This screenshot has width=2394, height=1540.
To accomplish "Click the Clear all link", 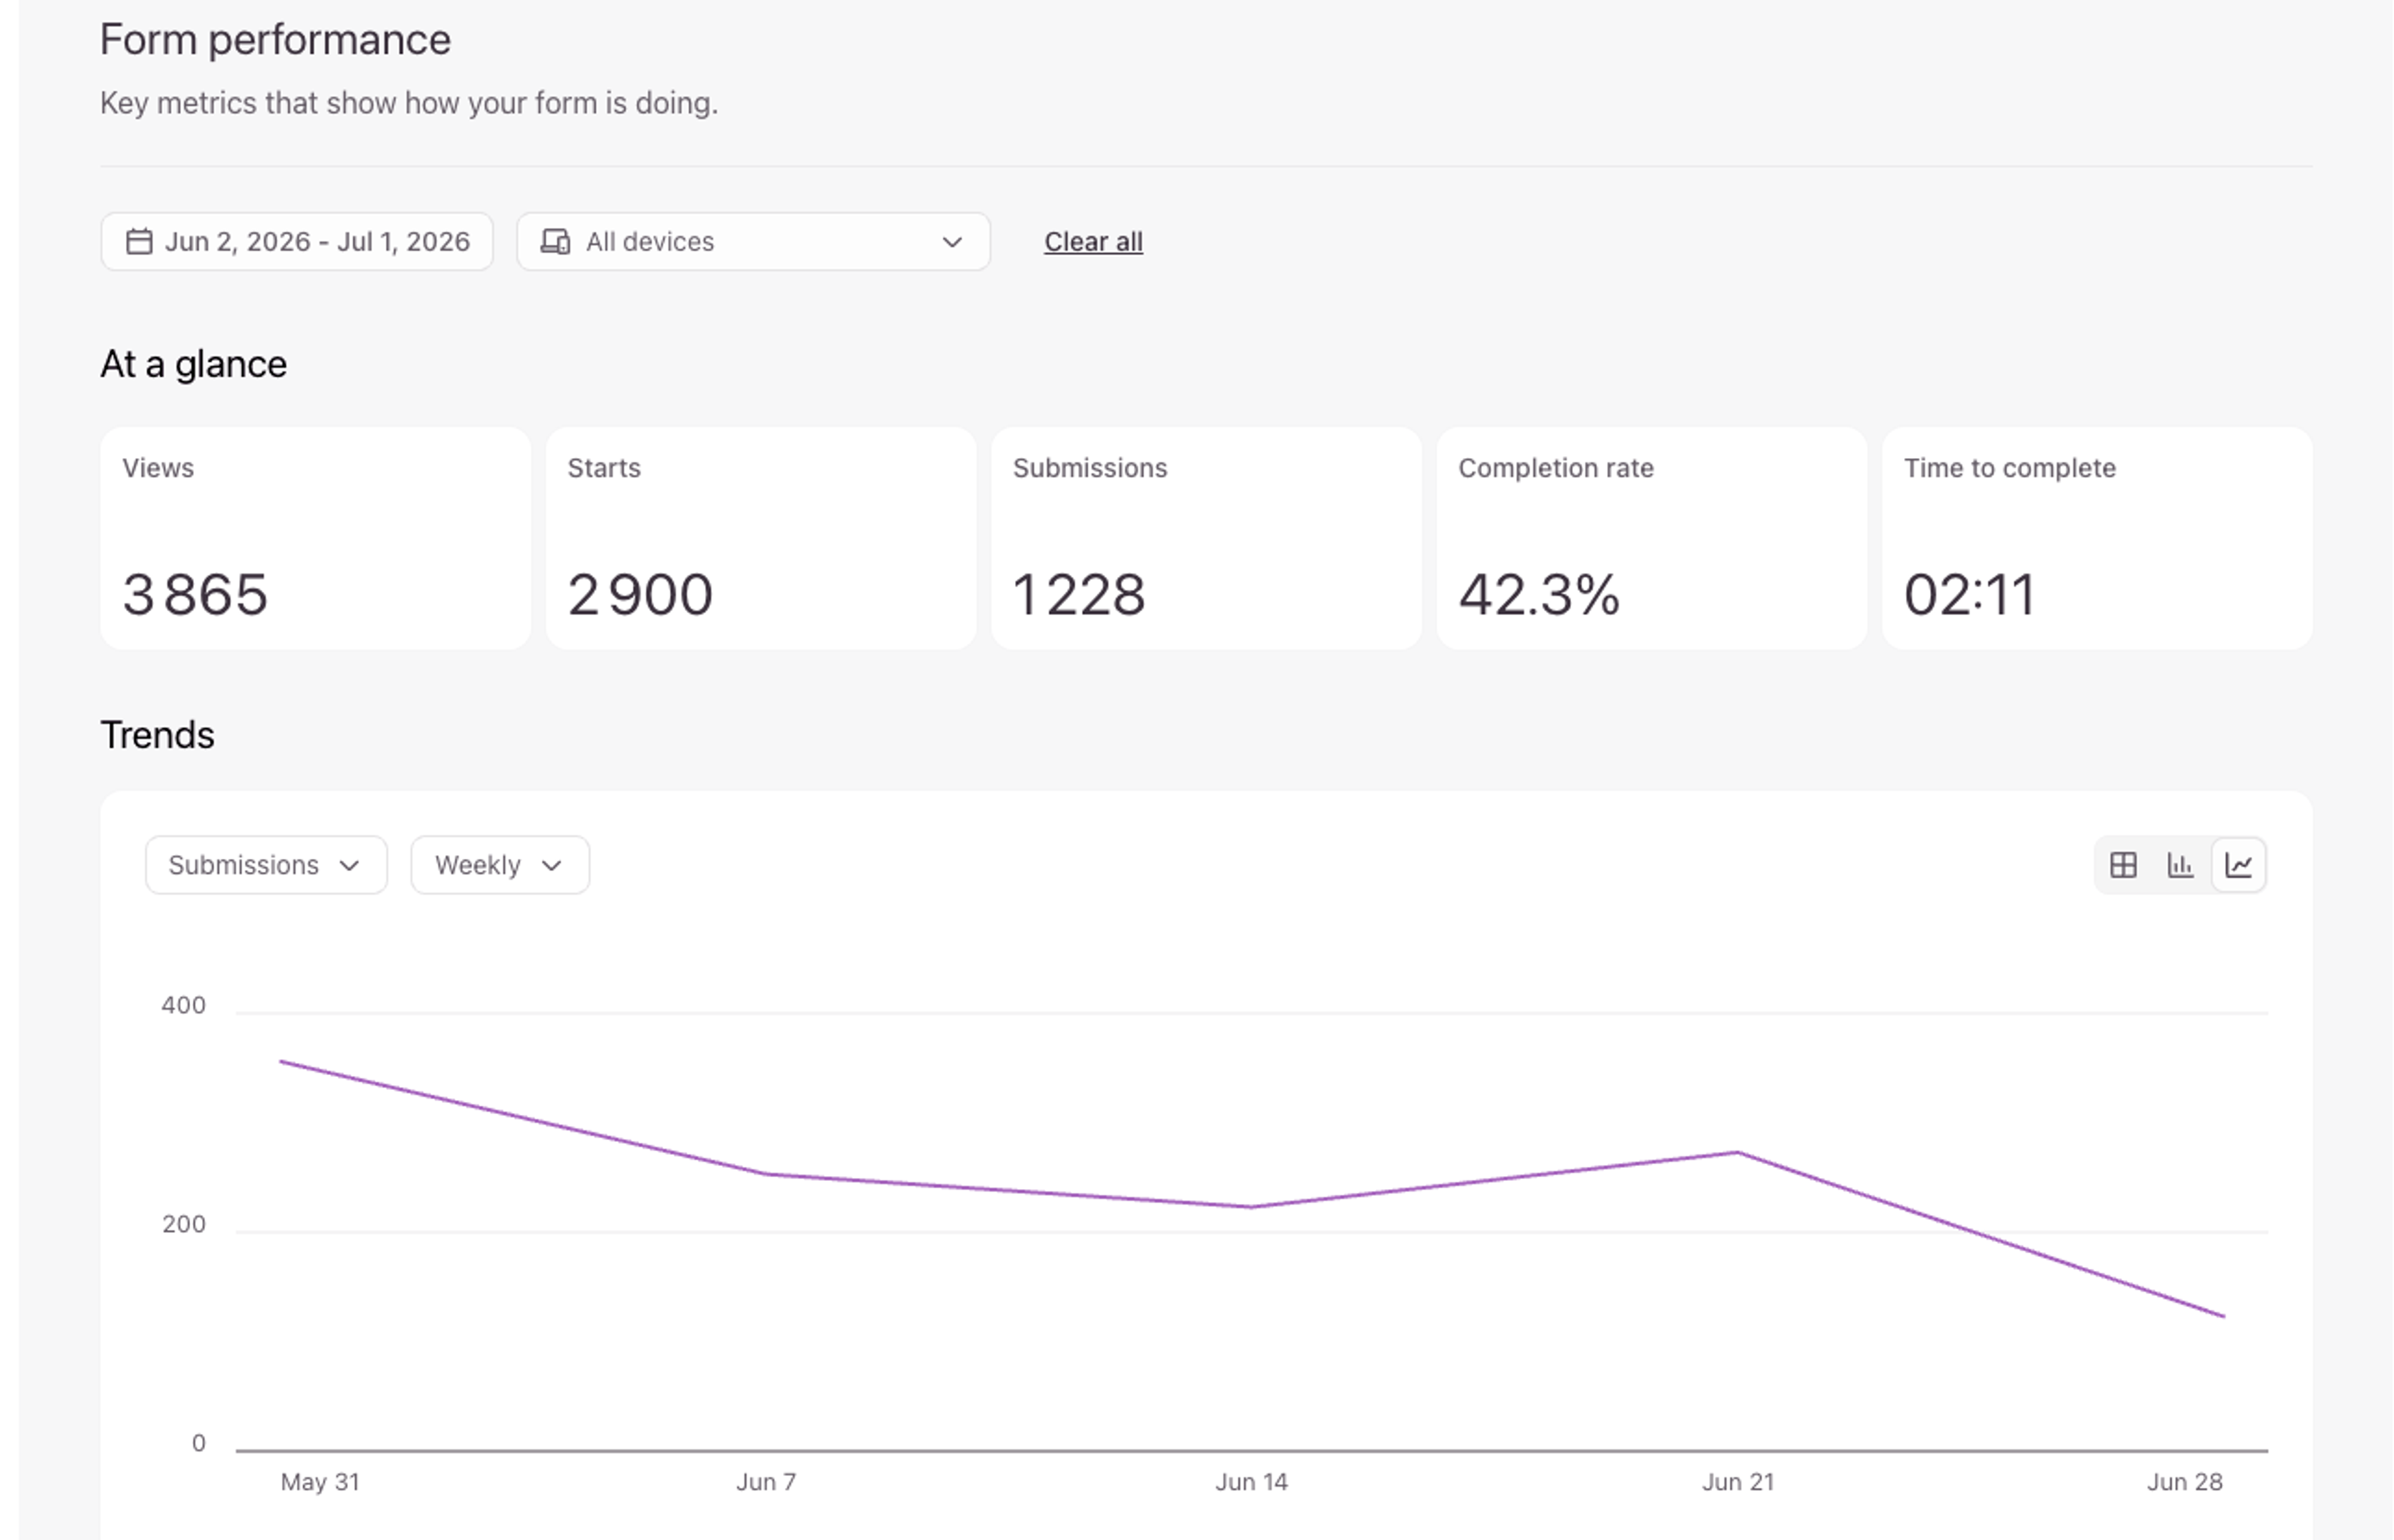I will 1094,242.
